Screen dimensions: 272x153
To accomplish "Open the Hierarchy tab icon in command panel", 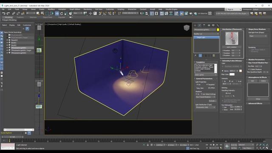I will (204, 25).
